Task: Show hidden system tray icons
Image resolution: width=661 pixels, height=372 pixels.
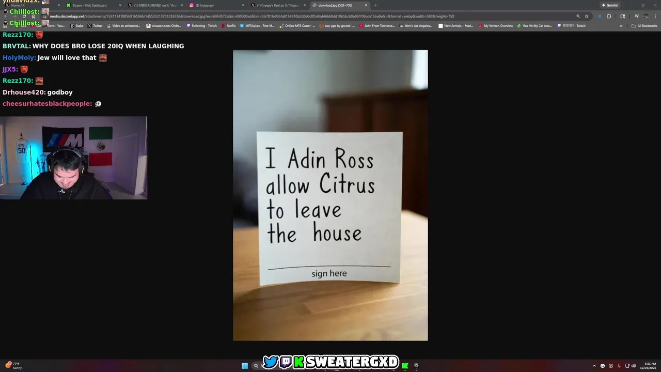Action: [x=594, y=366]
